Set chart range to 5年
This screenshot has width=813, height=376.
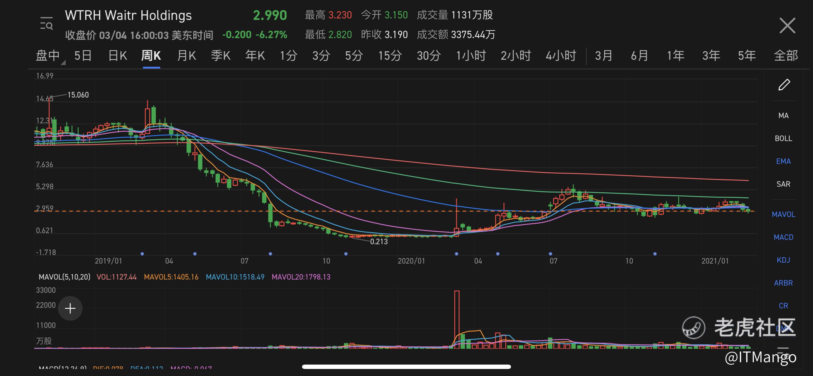(x=747, y=56)
